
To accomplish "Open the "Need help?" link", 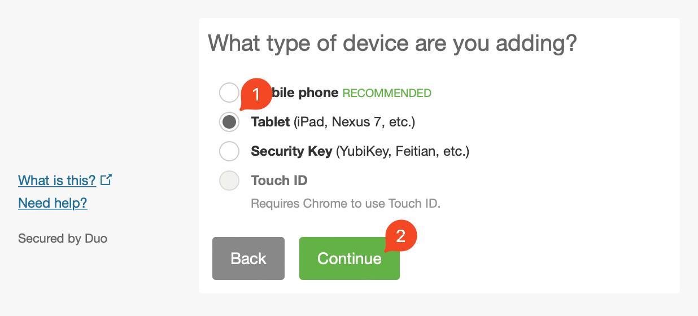I will (x=53, y=203).
